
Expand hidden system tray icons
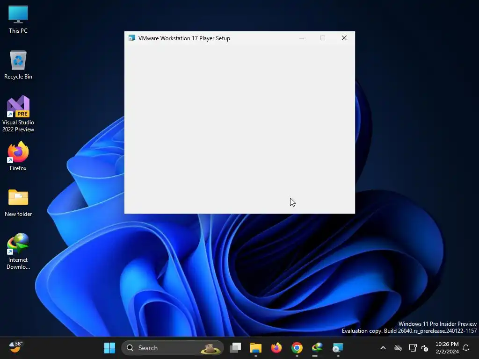pyautogui.click(x=383, y=348)
